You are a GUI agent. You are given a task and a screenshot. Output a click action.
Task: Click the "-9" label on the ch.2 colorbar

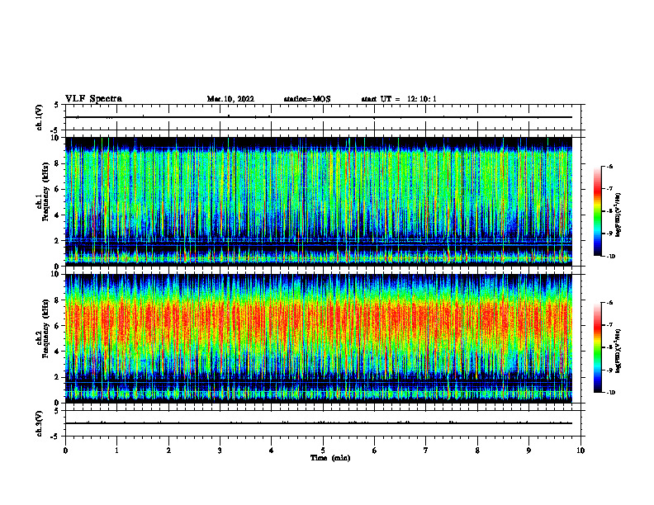[609, 370]
